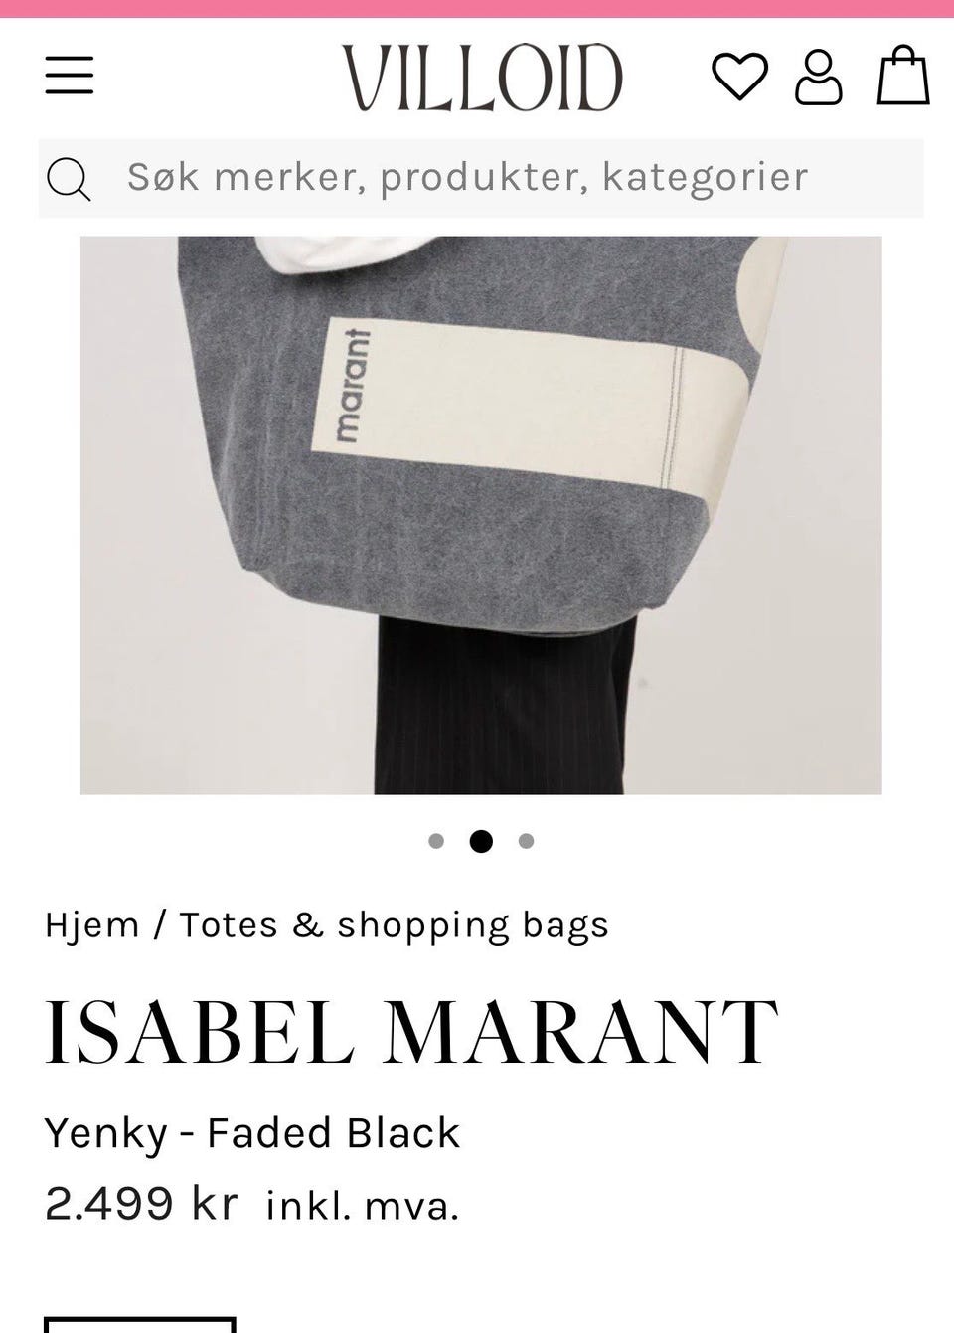The image size is (954, 1333).
Task: Show the first product image dot
Action: coord(435,841)
